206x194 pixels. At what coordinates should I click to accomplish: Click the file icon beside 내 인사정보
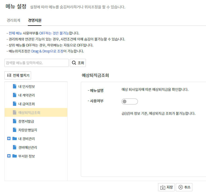14,87
